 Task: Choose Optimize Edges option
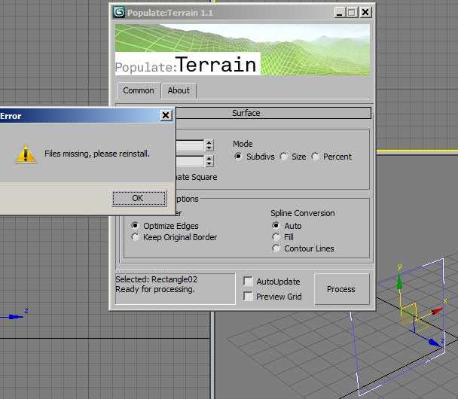pos(135,226)
